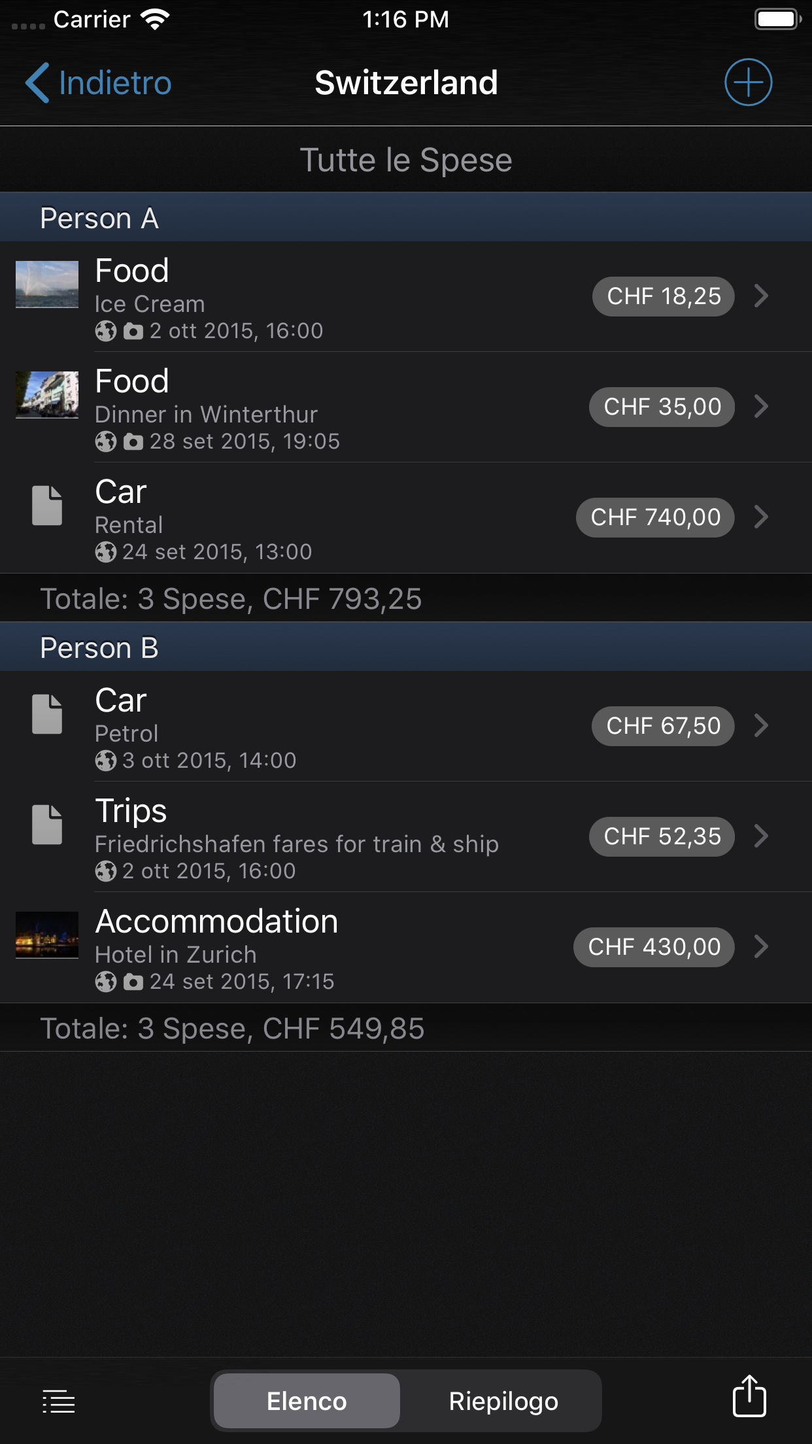Switch to the Riepilogo view

[x=503, y=1401]
